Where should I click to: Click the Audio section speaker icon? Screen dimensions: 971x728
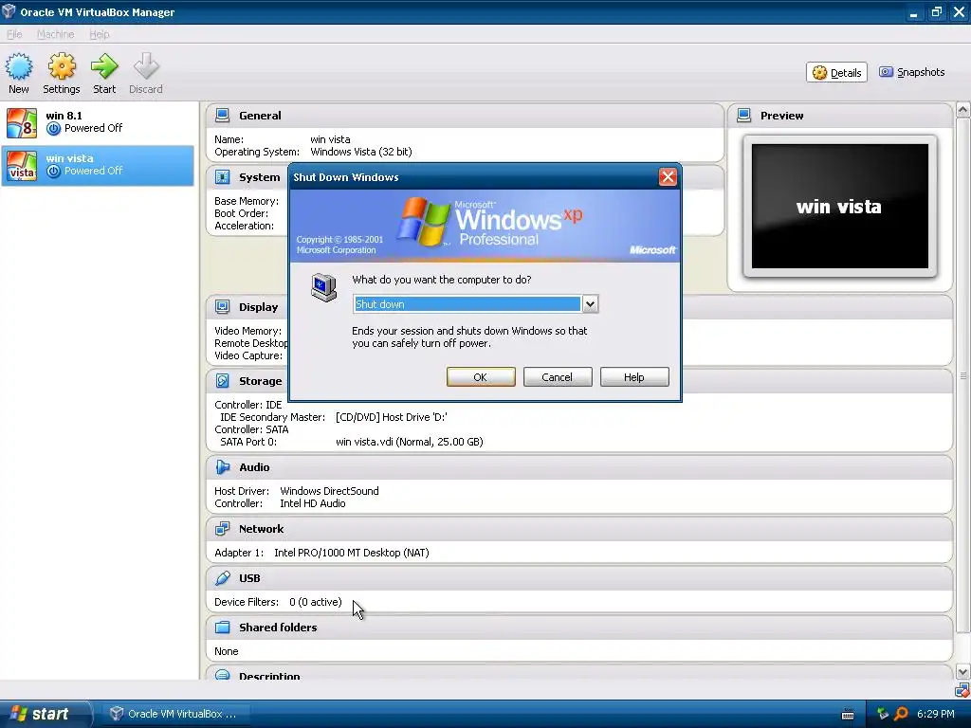click(222, 467)
